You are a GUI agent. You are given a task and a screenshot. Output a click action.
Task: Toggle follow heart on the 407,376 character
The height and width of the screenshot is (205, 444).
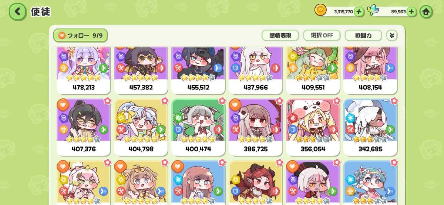[63, 105]
